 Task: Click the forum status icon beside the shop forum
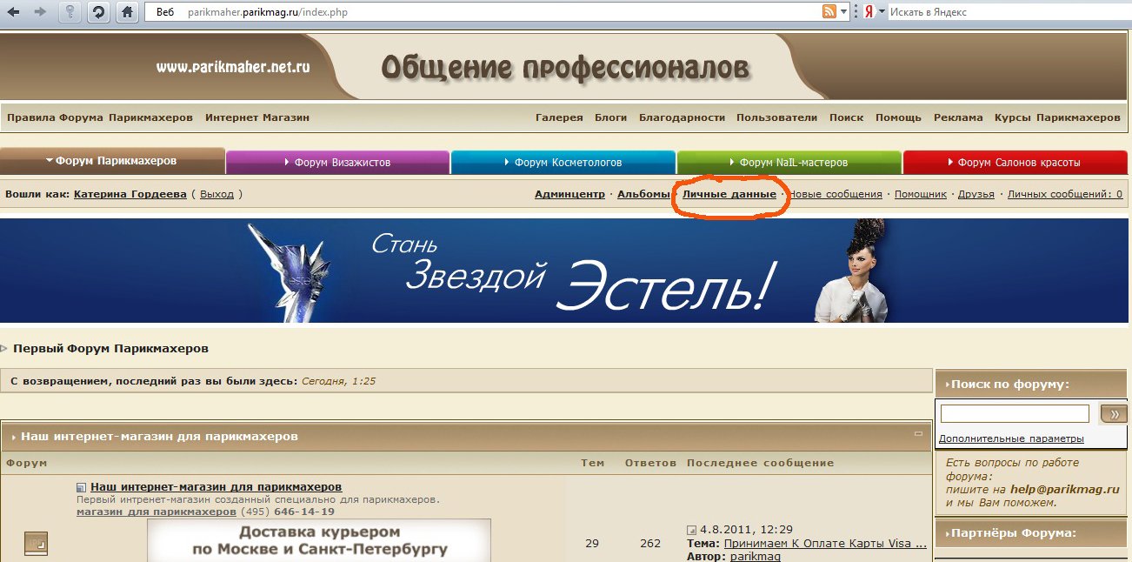[x=36, y=544]
